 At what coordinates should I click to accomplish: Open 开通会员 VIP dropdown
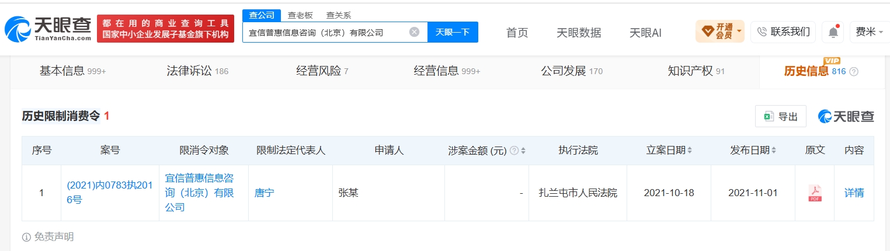click(720, 31)
